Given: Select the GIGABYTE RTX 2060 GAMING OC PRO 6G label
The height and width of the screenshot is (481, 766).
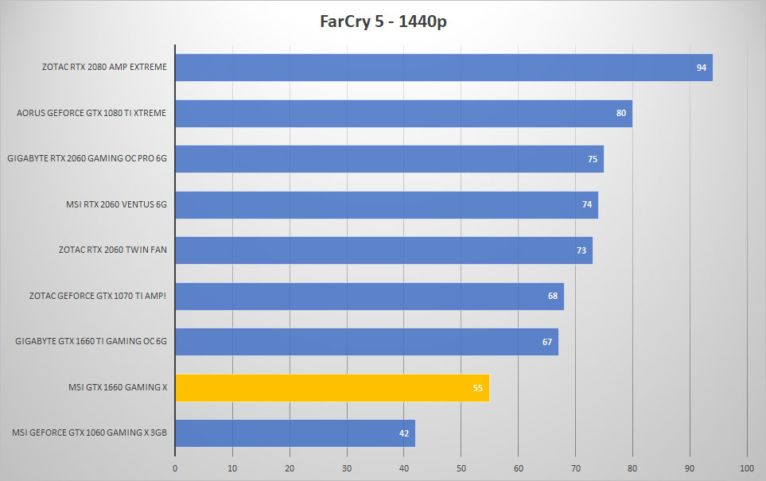Looking at the screenshot, I should point(87,158).
